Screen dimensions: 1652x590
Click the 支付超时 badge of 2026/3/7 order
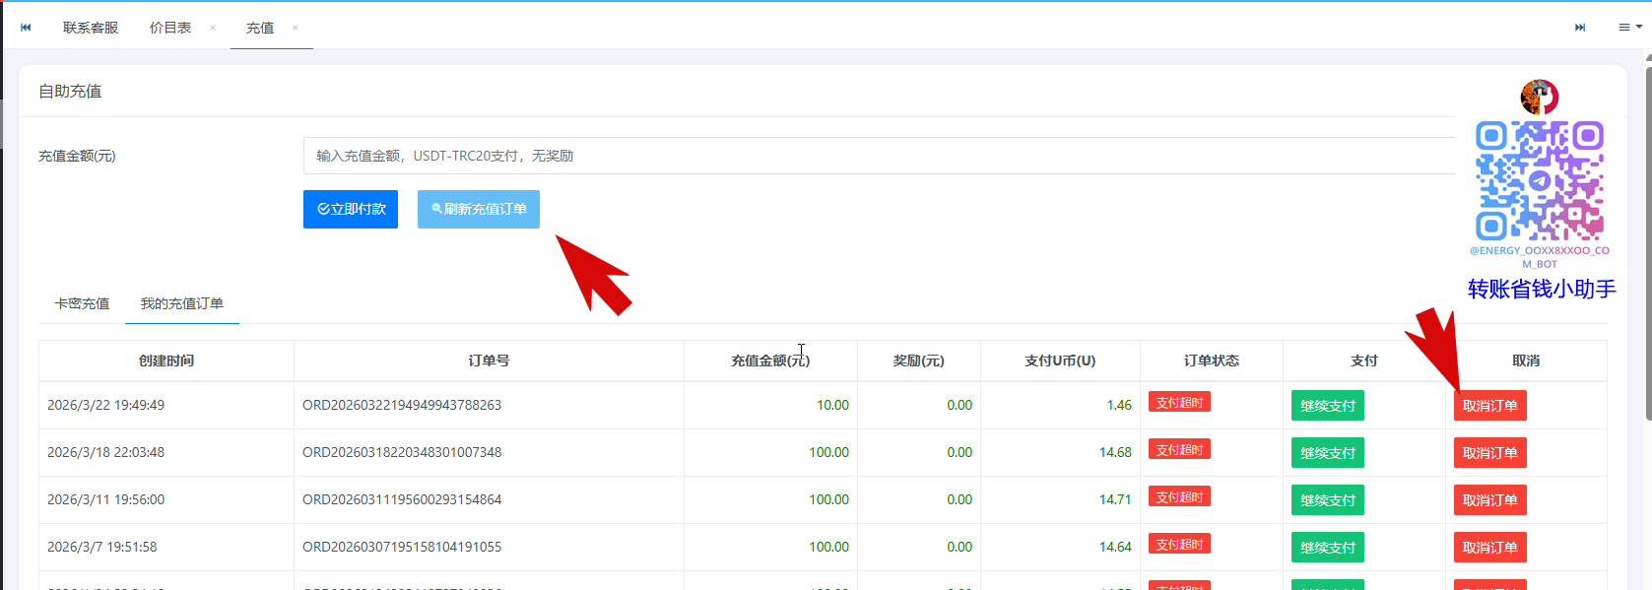coord(1179,544)
